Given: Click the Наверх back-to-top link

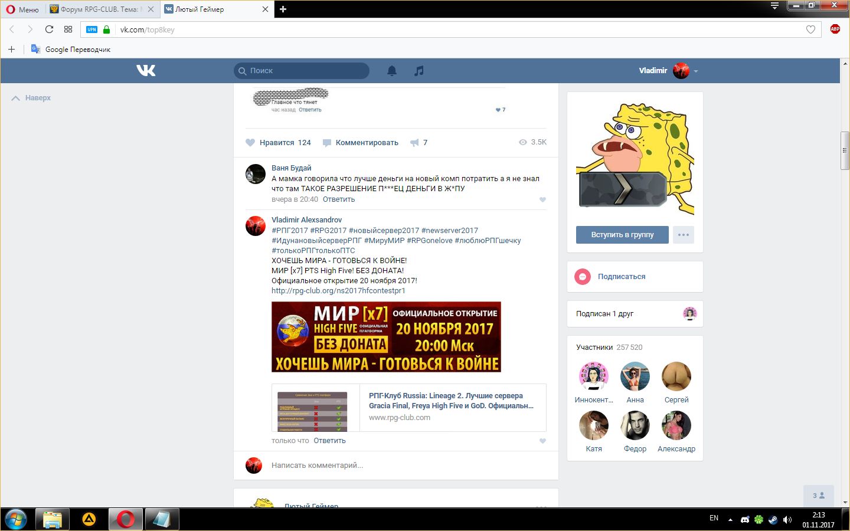Looking at the screenshot, I should (31, 98).
